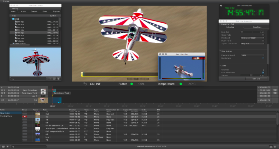Screen dimensions: 279x149
Task: Click the add-to-playlist icon in library toolbar
Action: [54, 79]
